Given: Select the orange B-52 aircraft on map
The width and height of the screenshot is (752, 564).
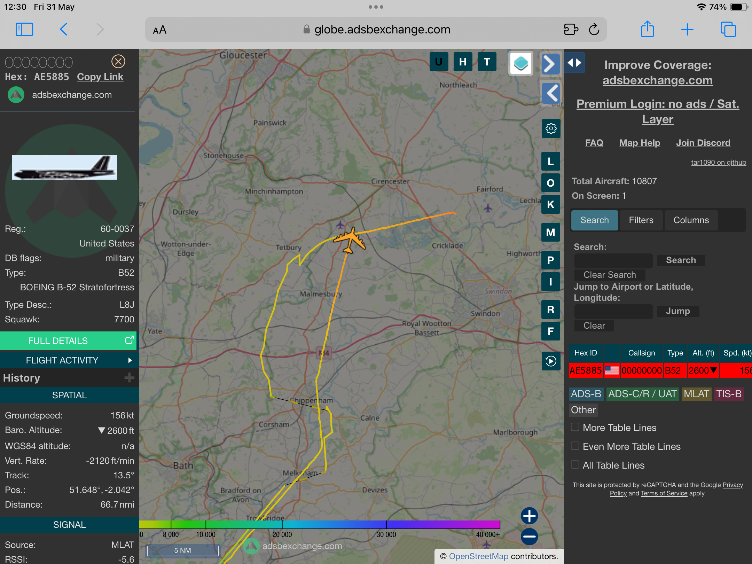Looking at the screenshot, I should click(350, 240).
